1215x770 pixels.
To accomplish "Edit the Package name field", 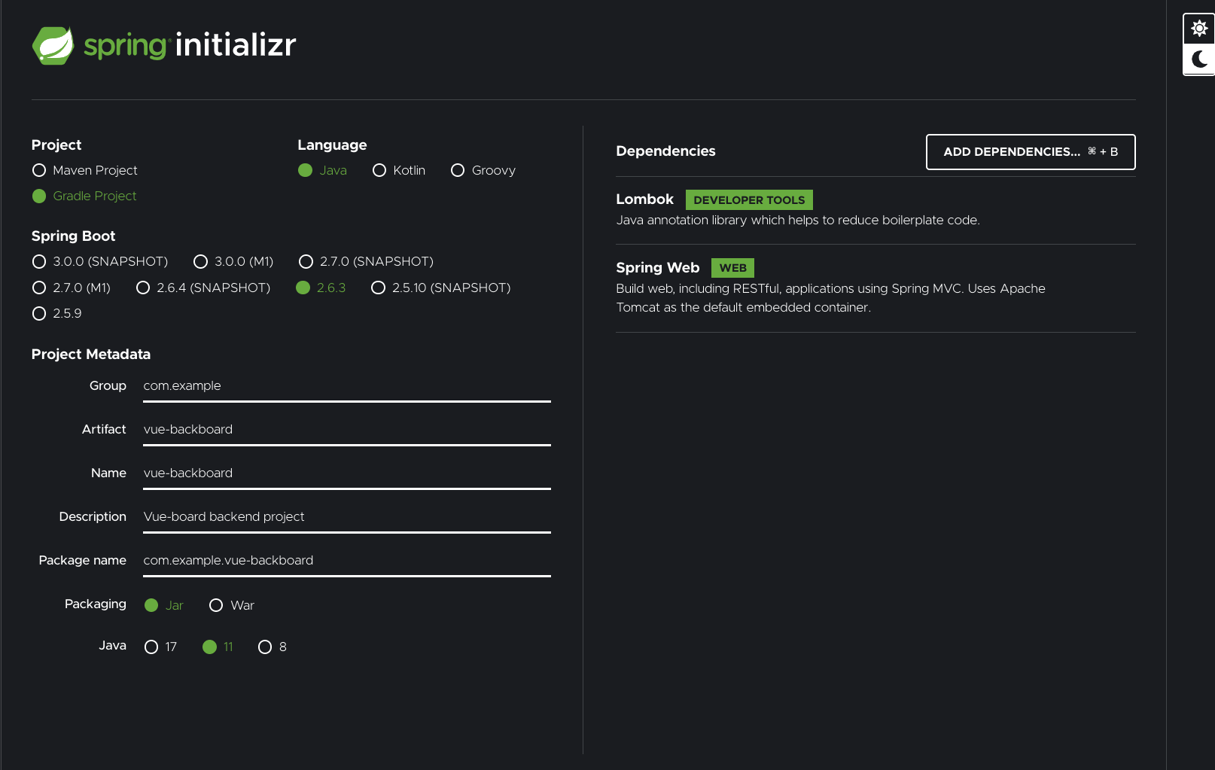I will pyautogui.click(x=347, y=561).
